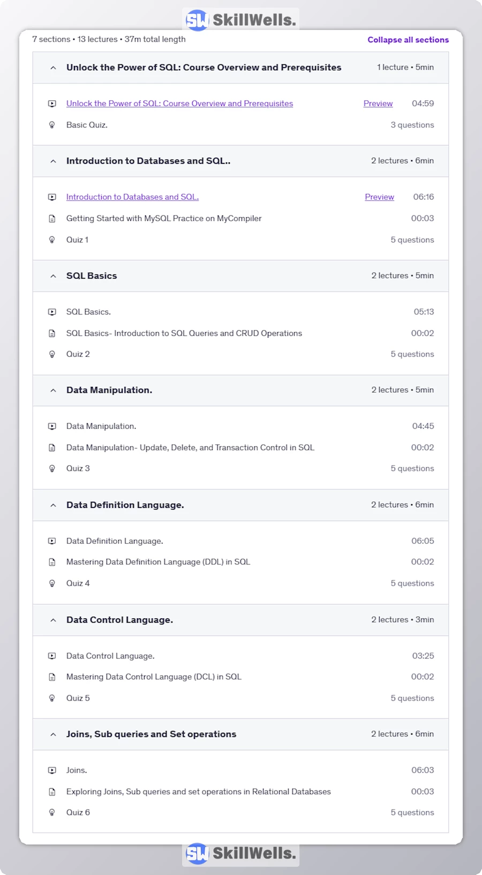482x875 pixels.
Task: Open Preview for Unlock the Power of SQL lecture
Action: click(x=378, y=103)
